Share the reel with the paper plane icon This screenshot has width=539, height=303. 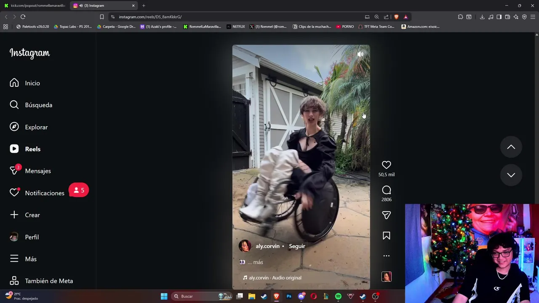(x=386, y=215)
